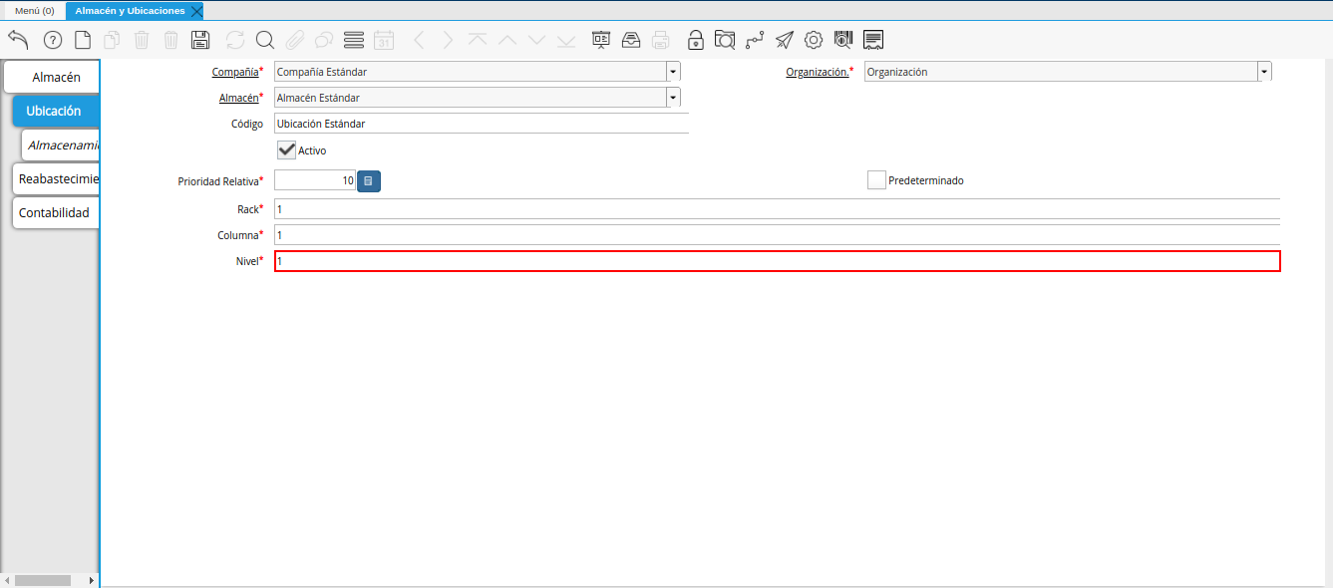Click the first trash Delete icon
This screenshot has height=588, width=1333.
pyautogui.click(x=142, y=40)
